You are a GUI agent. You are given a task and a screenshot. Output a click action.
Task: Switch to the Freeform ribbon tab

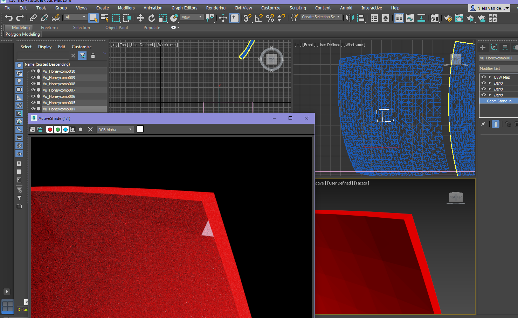49,28
